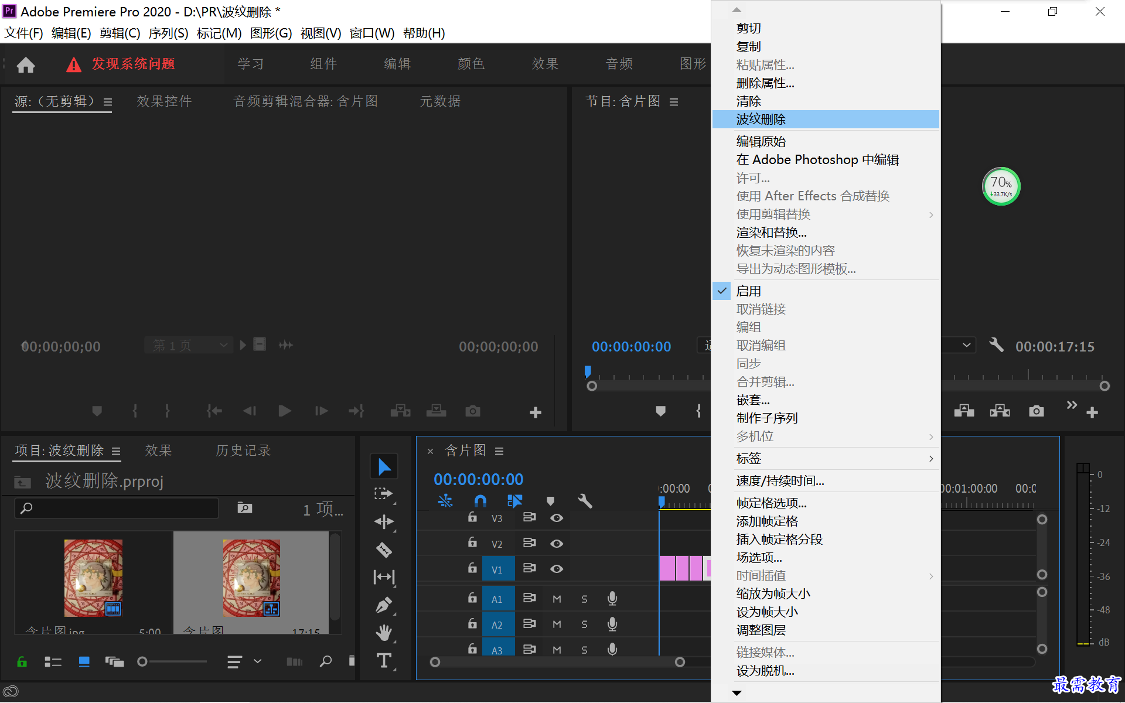This screenshot has width=1125, height=703.
Task: Toggle snap magnet in timeline
Action: point(480,501)
